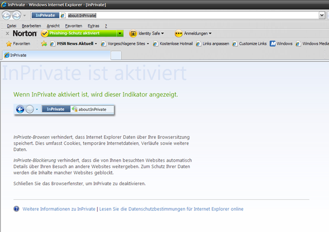Click the blue help question mark icon
This screenshot has width=329, height=232.
pyautogui.click(x=16, y=209)
